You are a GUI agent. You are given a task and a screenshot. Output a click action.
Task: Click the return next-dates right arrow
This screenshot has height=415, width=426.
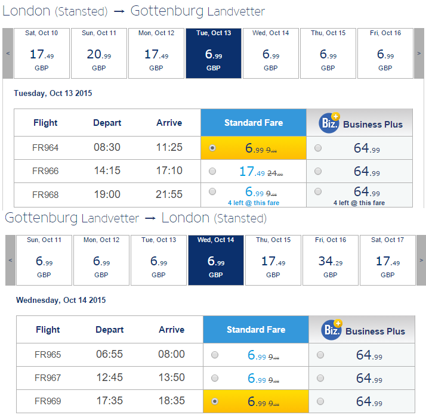(421, 260)
